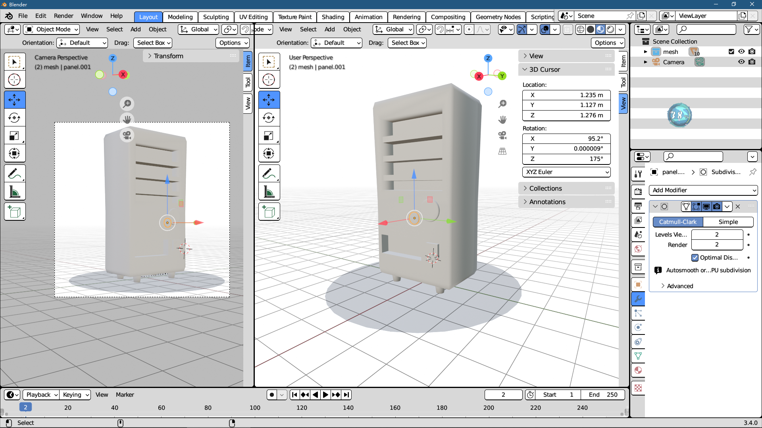Open the File menu
762x428 pixels.
point(23,16)
